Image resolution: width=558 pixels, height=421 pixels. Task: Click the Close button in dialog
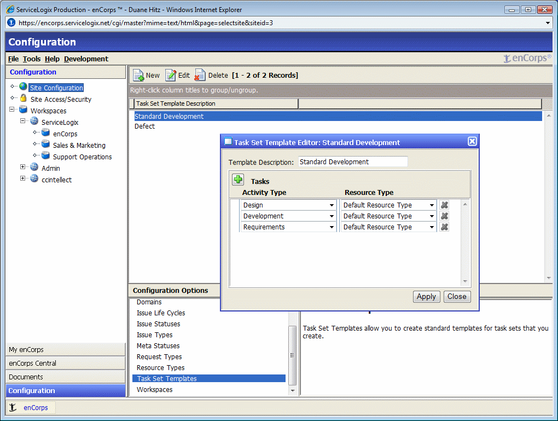click(457, 296)
